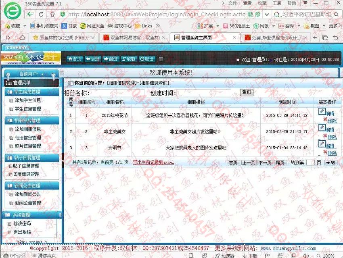Click the cloud icon beside tabs
Screen dimensions: 343x258
tap(22, 38)
